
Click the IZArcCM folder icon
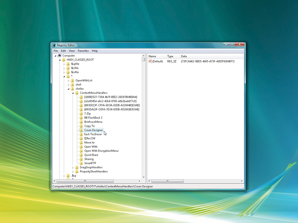point(81,138)
